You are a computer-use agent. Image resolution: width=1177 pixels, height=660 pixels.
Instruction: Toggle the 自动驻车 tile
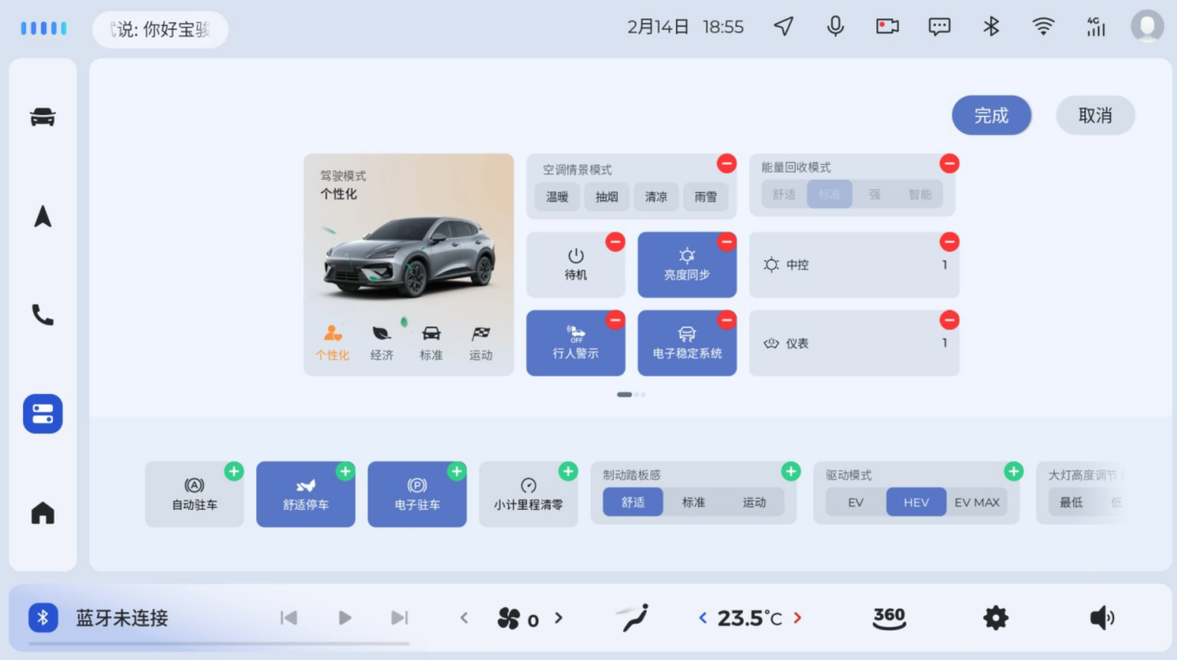[194, 495]
